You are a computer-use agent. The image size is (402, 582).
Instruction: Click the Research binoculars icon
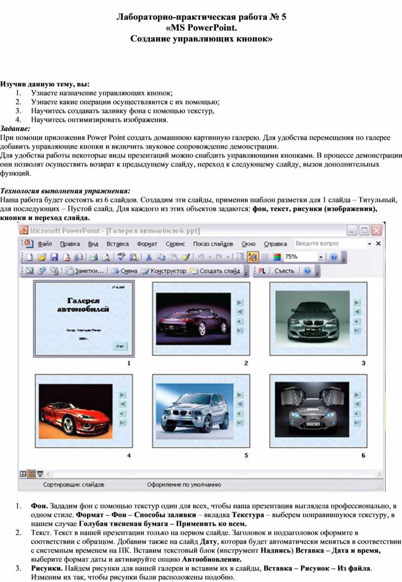tap(133, 257)
